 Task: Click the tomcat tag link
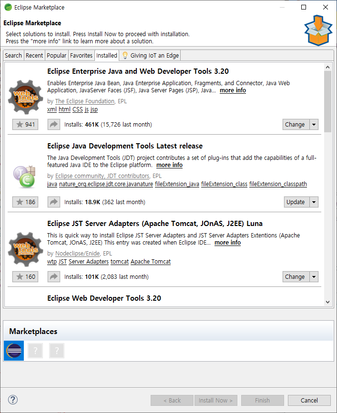tap(120, 262)
